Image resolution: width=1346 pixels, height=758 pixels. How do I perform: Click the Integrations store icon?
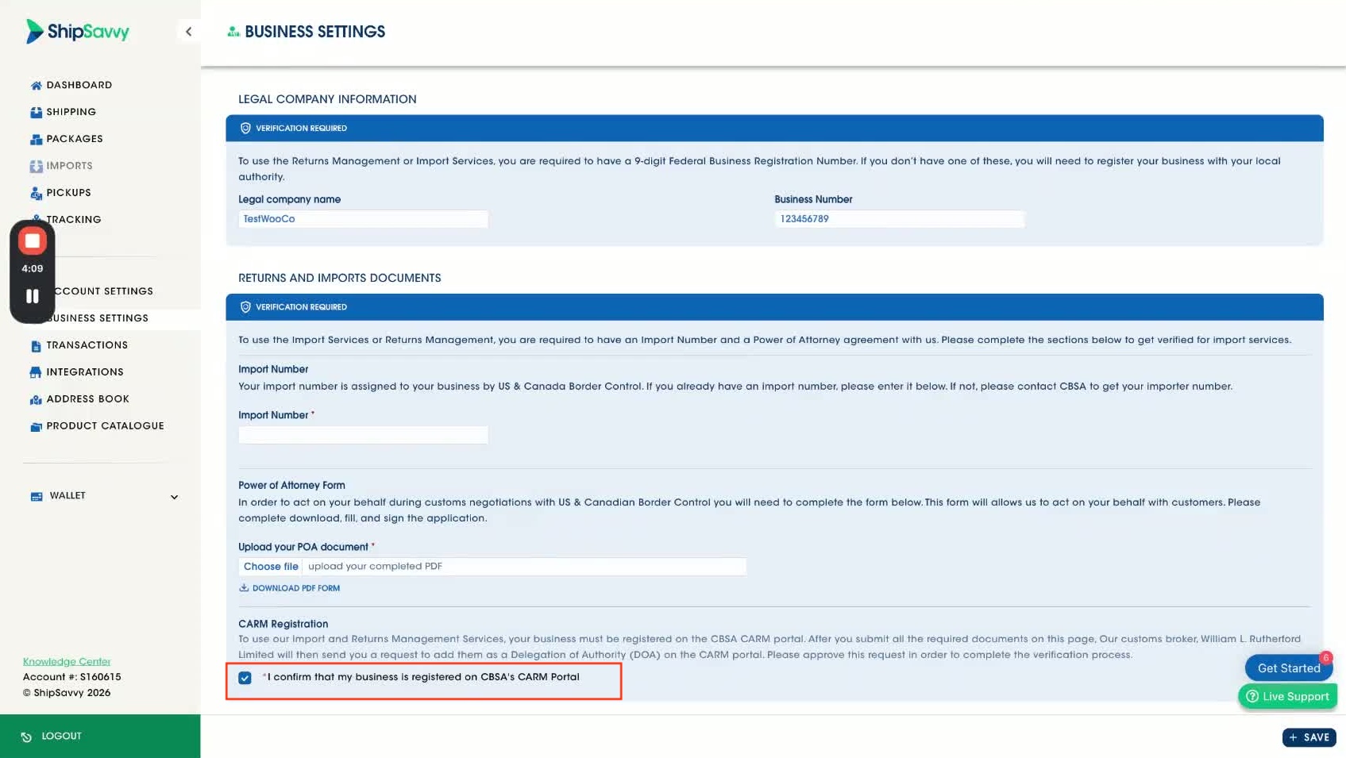[36, 372]
